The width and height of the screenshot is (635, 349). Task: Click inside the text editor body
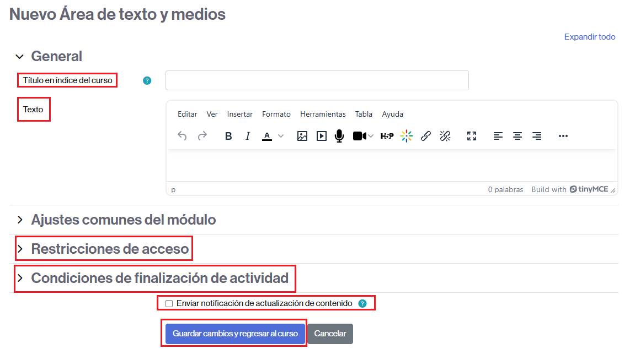point(392,166)
